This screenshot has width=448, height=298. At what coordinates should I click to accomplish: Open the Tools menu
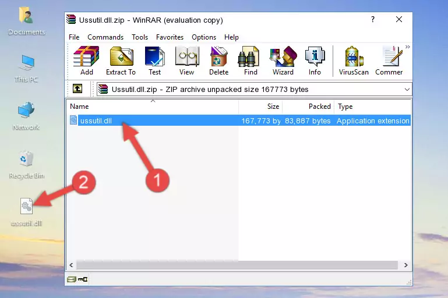(x=140, y=37)
